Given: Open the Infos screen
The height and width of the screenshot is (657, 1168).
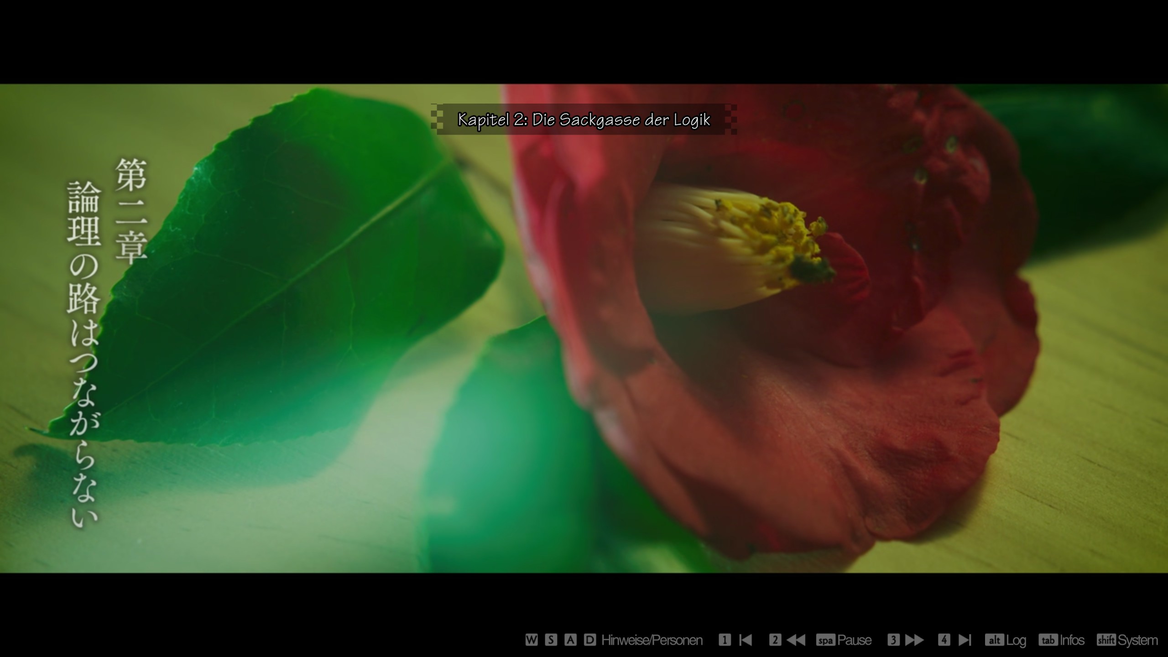Looking at the screenshot, I should (1072, 641).
